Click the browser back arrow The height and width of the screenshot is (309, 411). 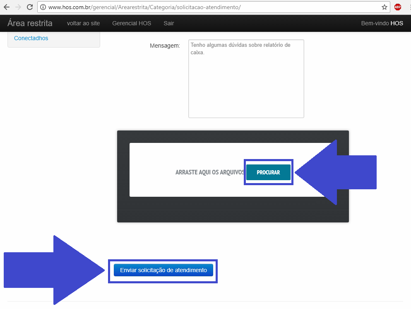coord(7,7)
